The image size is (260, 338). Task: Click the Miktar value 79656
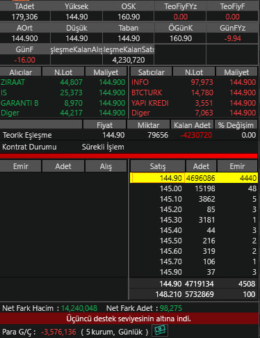tap(158, 135)
